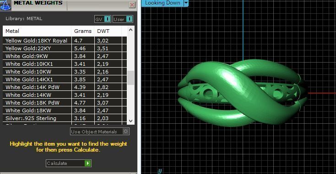This screenshot has width=336, height=174.
Task: Click the metal list scroll-down arrow
Action: 131,121
